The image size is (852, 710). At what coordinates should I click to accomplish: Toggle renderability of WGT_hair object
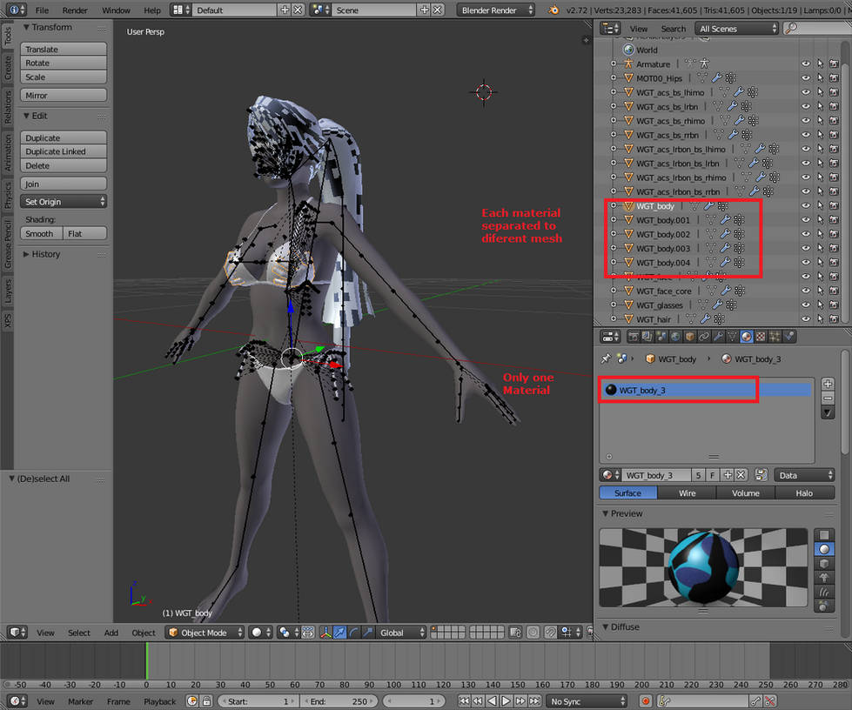[834, 318]
